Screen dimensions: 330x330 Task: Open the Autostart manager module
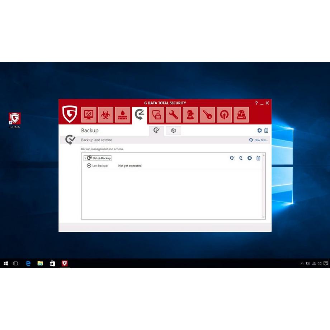(224, 114)
